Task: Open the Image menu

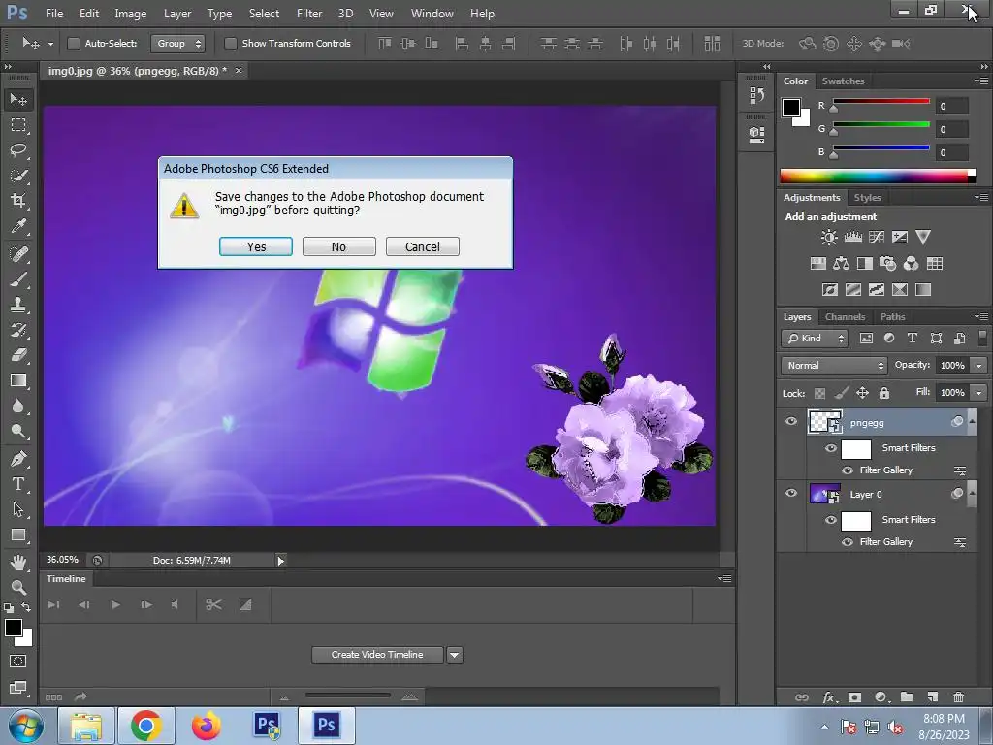Action: (x=131, y=14)
